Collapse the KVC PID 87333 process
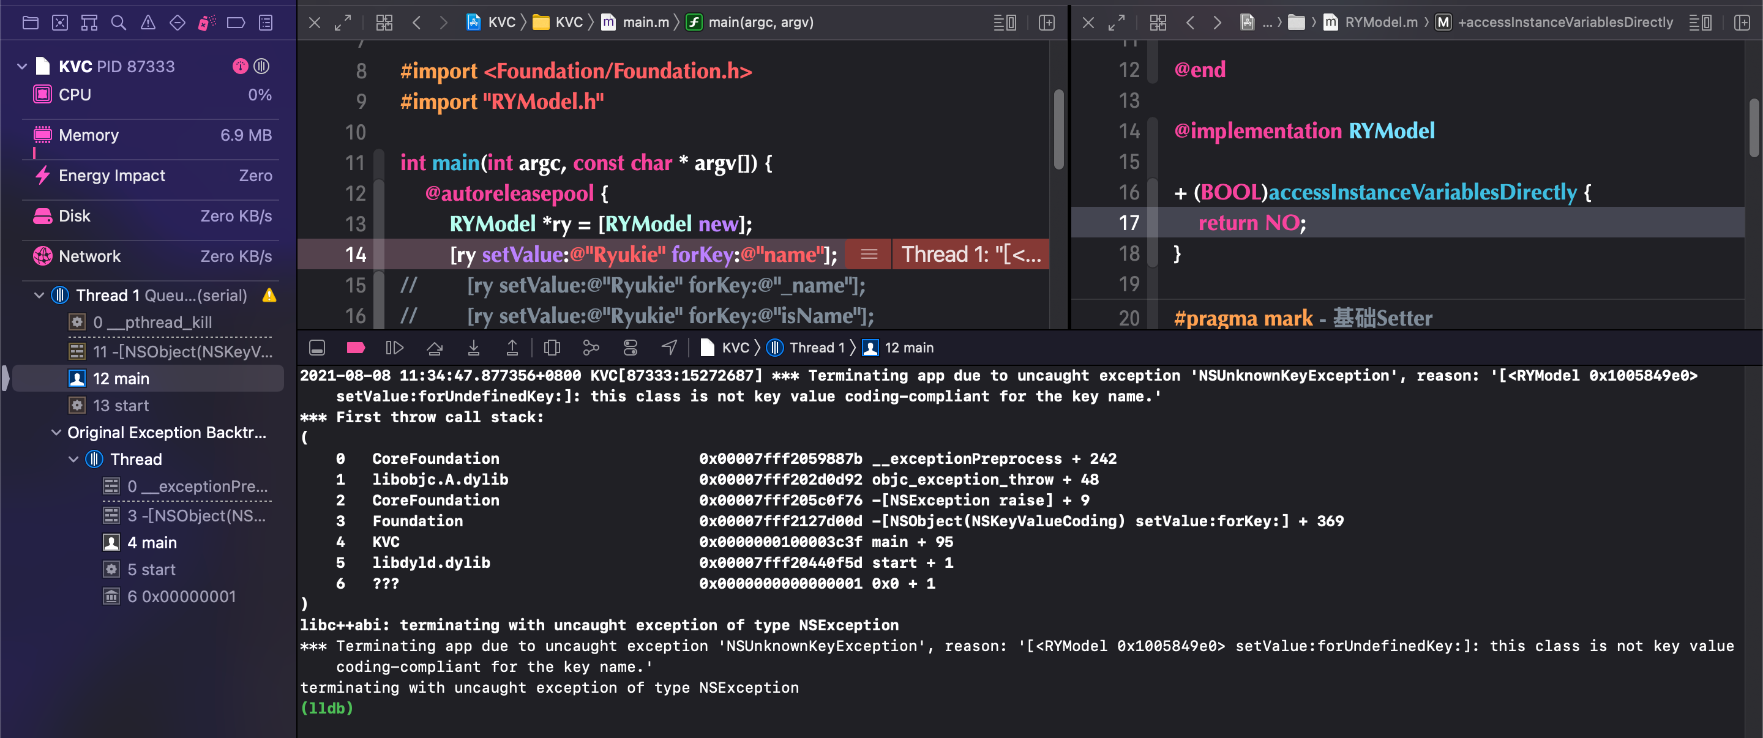This screenshot has height=738, width=1763. click(22, 66)
